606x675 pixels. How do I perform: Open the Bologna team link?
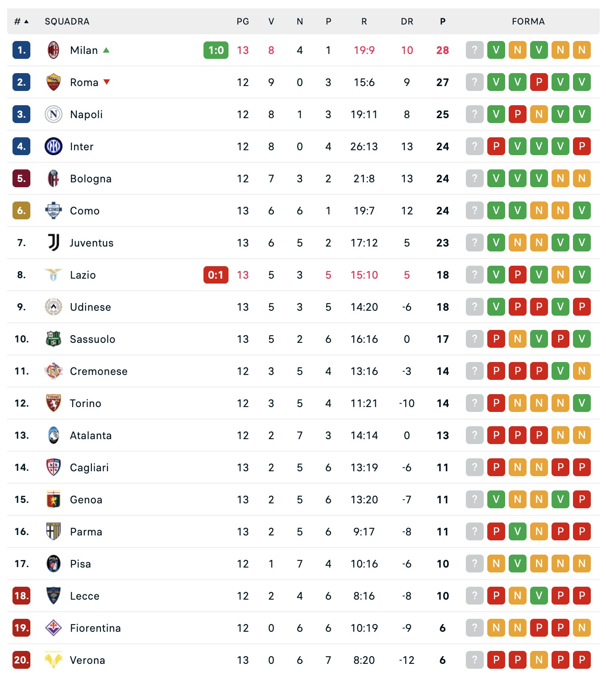91,178
